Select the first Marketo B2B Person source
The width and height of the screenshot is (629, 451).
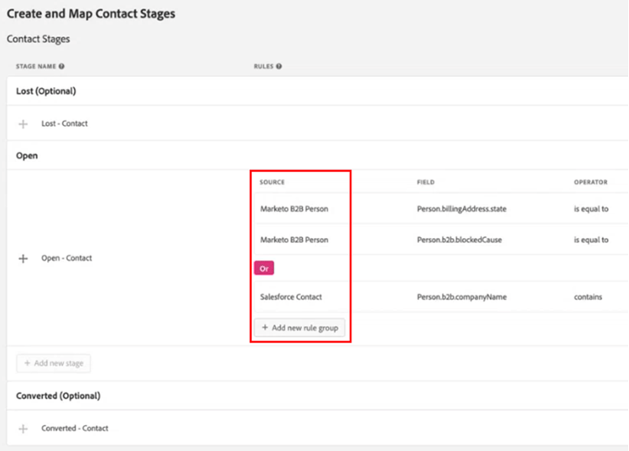point(294,209)
